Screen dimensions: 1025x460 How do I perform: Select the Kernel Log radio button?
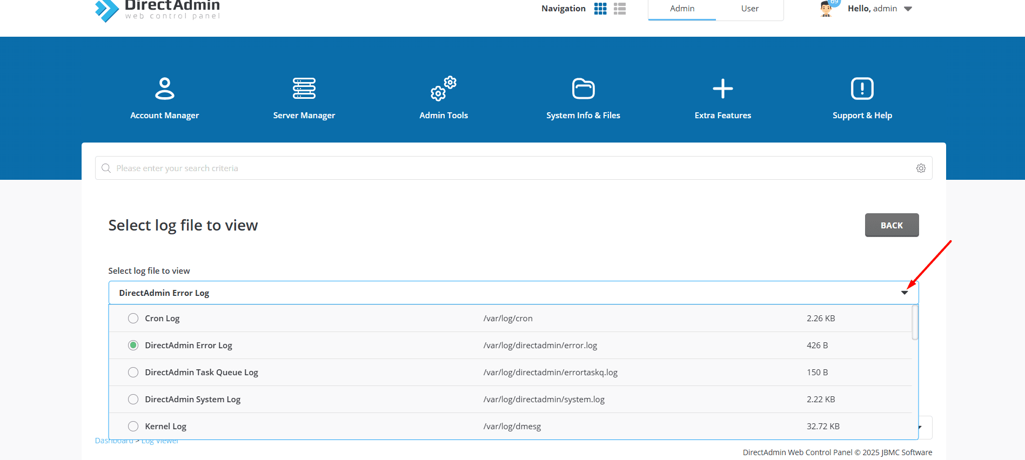(x=133, y=427)
